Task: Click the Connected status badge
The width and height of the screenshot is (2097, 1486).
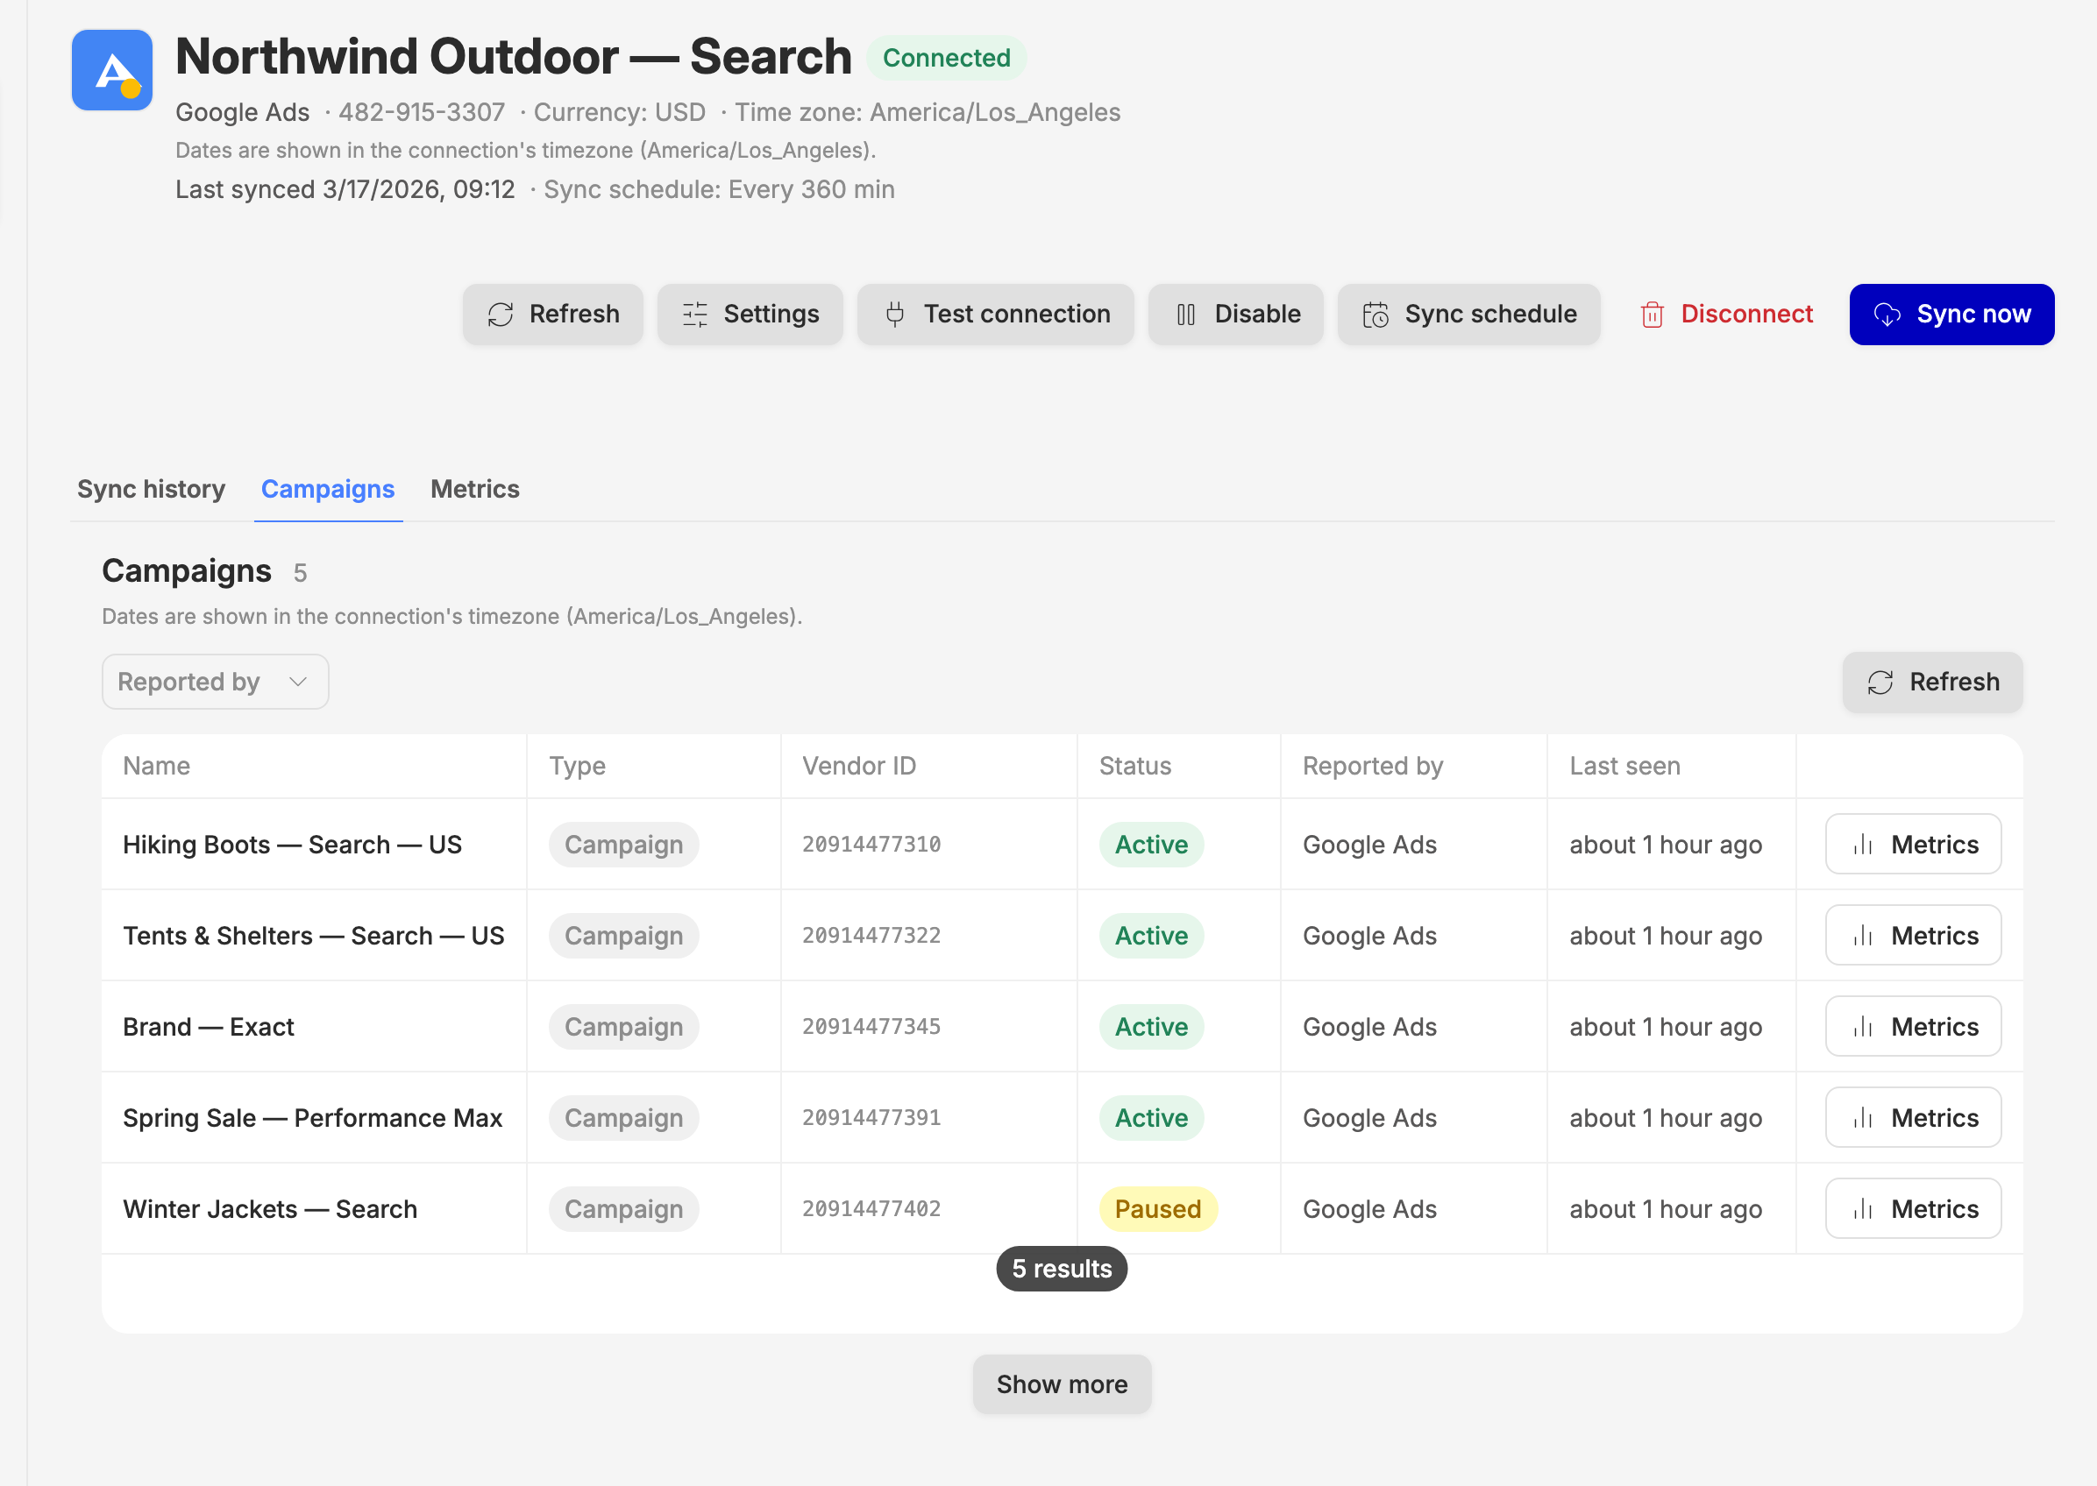Action: coord(947,58)
